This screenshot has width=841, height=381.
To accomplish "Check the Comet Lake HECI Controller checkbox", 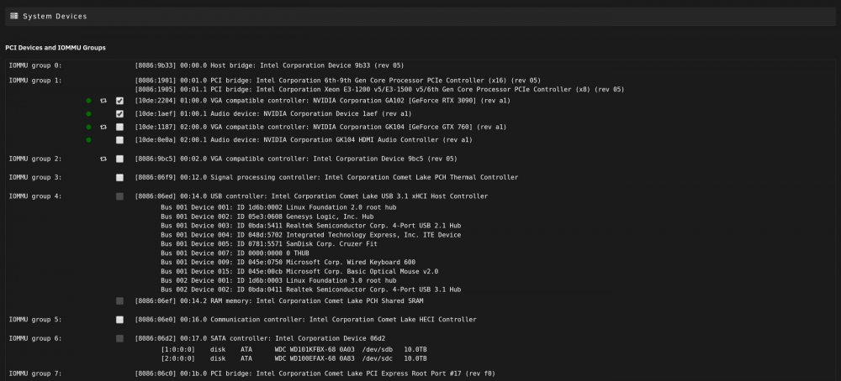I will (119, 320).
